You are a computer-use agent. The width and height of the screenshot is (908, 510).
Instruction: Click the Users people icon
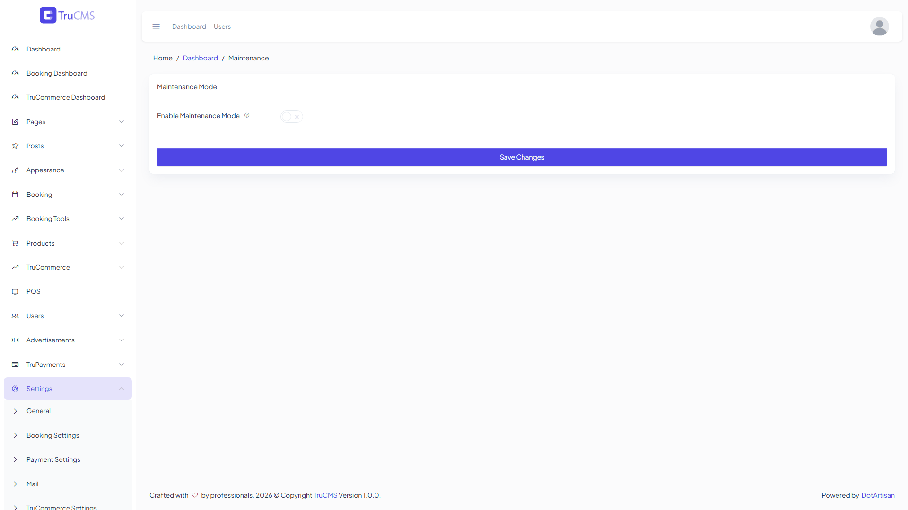click(15, 316)
